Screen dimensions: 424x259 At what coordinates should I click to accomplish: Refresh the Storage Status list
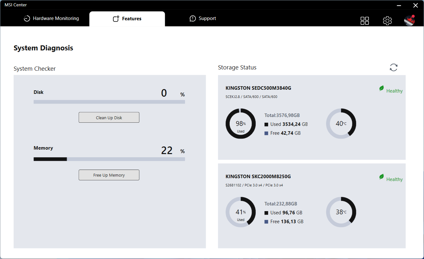tap(394, 68)
